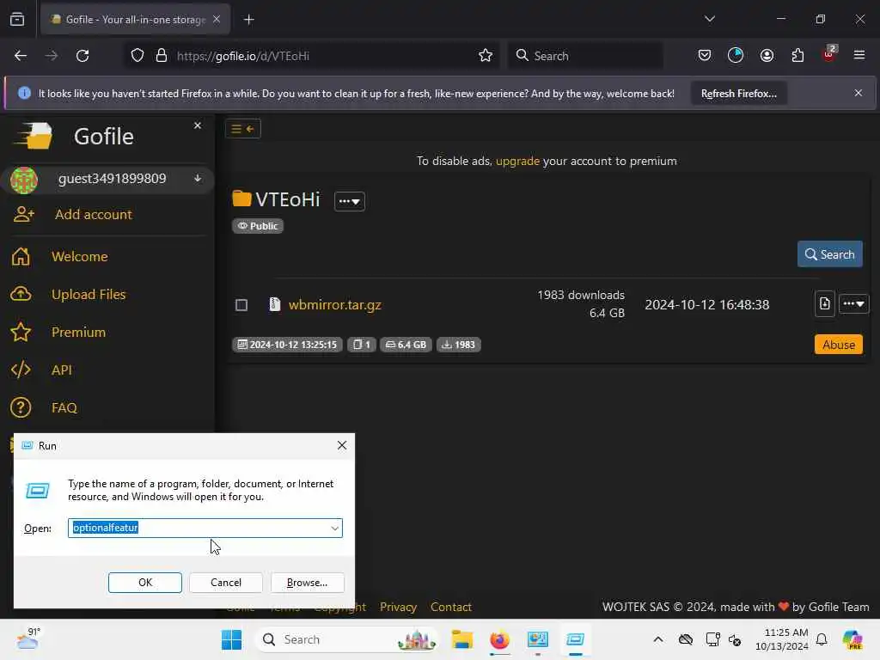Open tracking protection shield icon

click(137, 56)
